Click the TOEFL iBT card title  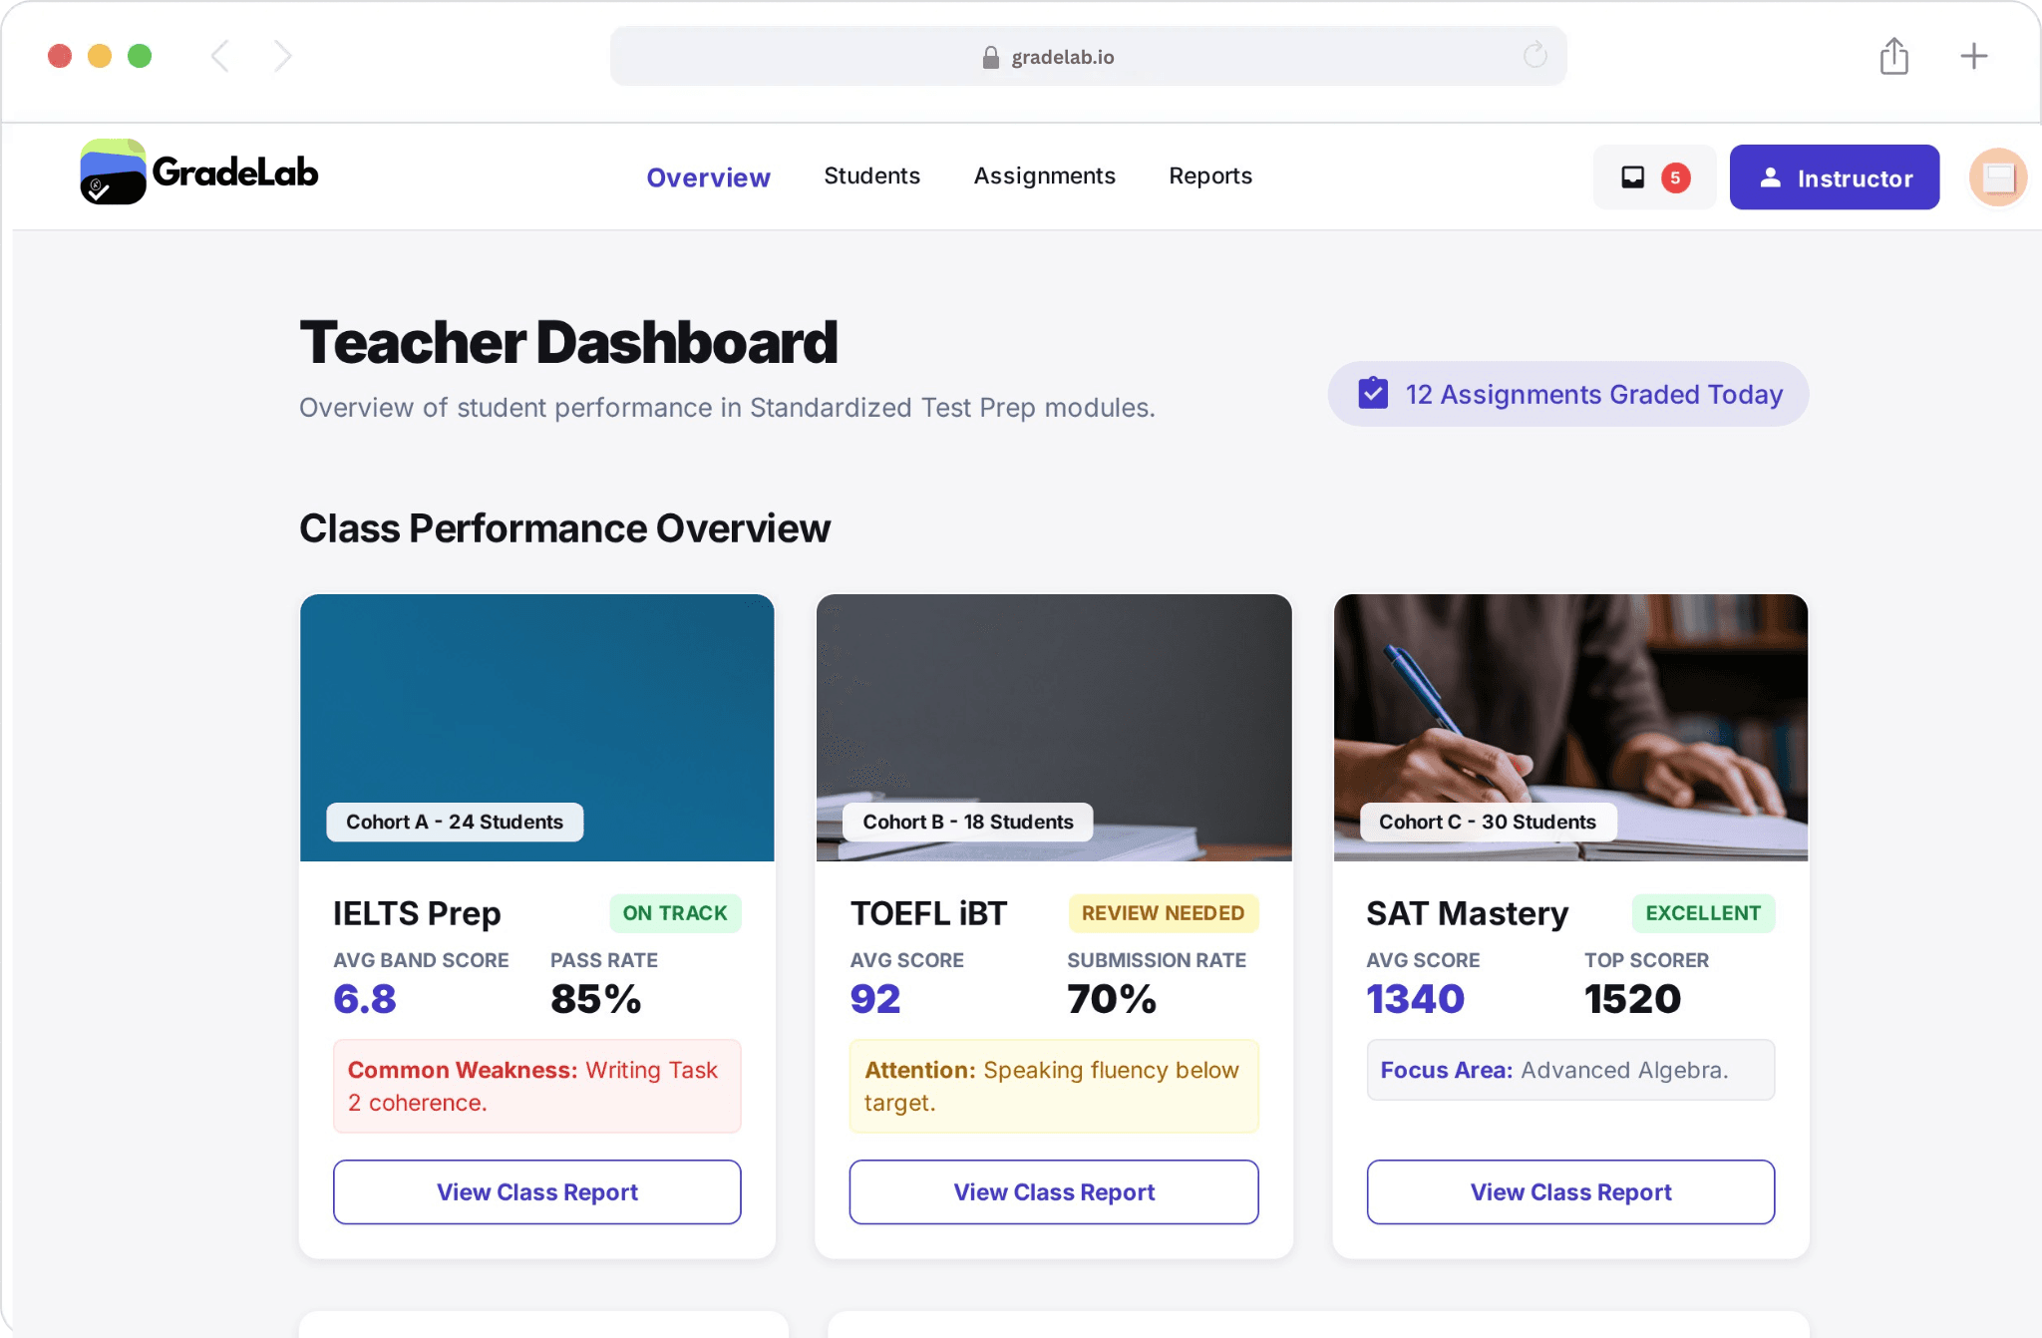pos(928,913)
